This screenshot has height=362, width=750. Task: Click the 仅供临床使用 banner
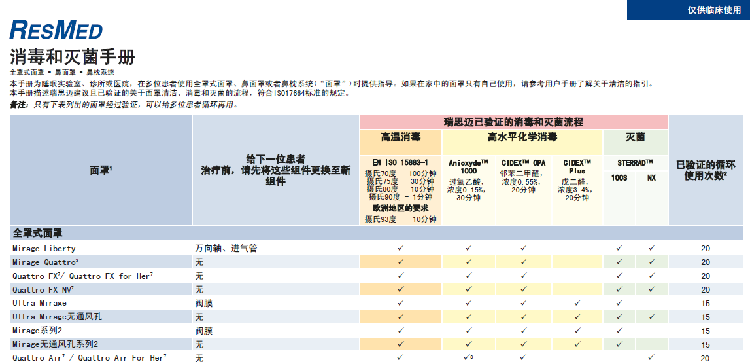(689, 10)
